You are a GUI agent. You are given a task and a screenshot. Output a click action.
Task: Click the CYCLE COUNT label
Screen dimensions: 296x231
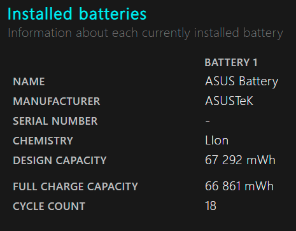pyautogui.click(x=49, y=206)
